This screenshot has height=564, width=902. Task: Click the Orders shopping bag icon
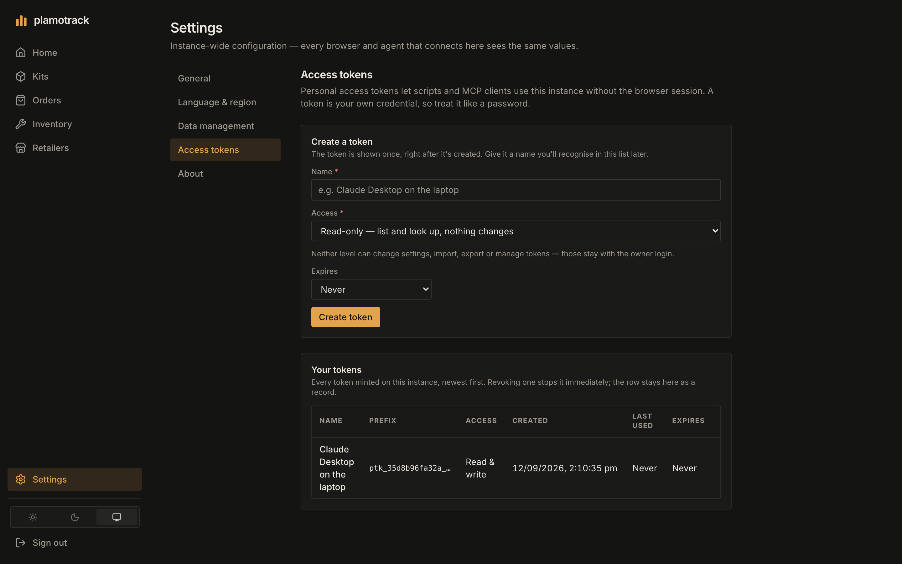pos(20,100)
